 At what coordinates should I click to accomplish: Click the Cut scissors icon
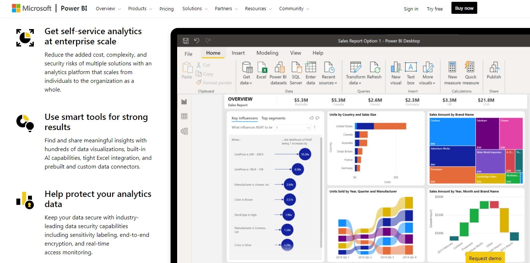tap(199, 65)
